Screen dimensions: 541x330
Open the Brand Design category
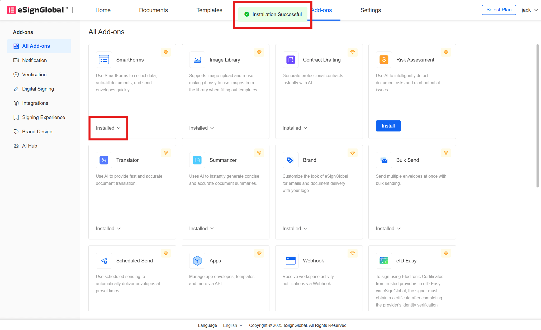[x=39, y=131]
